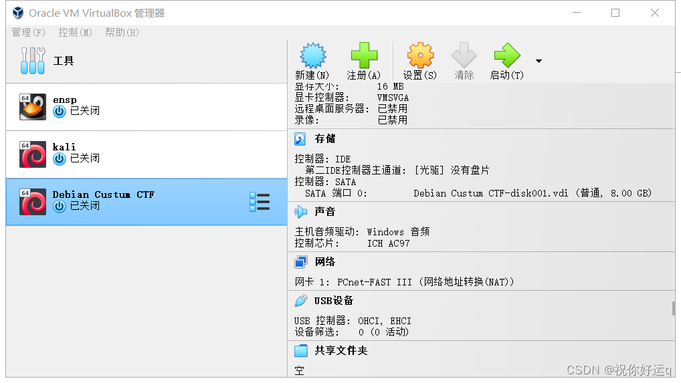The width and height of the screenshot is (681, 383).
Task: Click the 工具 wrench and screwdriver icon
Action: 33,61
